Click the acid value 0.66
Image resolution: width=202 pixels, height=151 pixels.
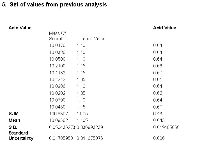click(x=158, y=66)
